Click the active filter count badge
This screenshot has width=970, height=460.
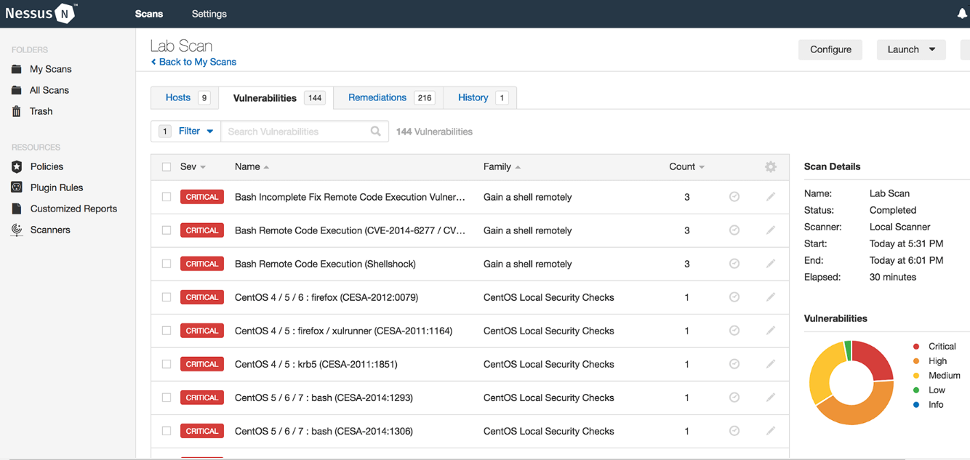(165, 132)
